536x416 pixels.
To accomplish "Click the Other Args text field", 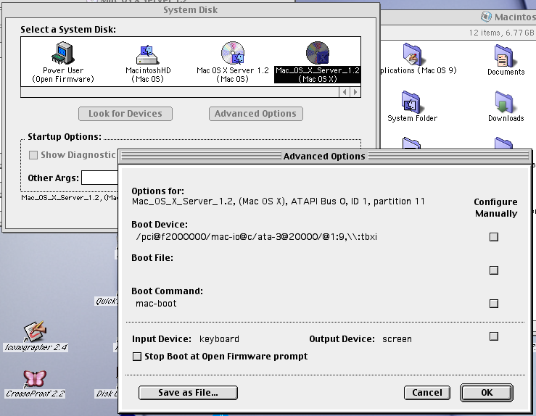I will click(x=100, y=178).
